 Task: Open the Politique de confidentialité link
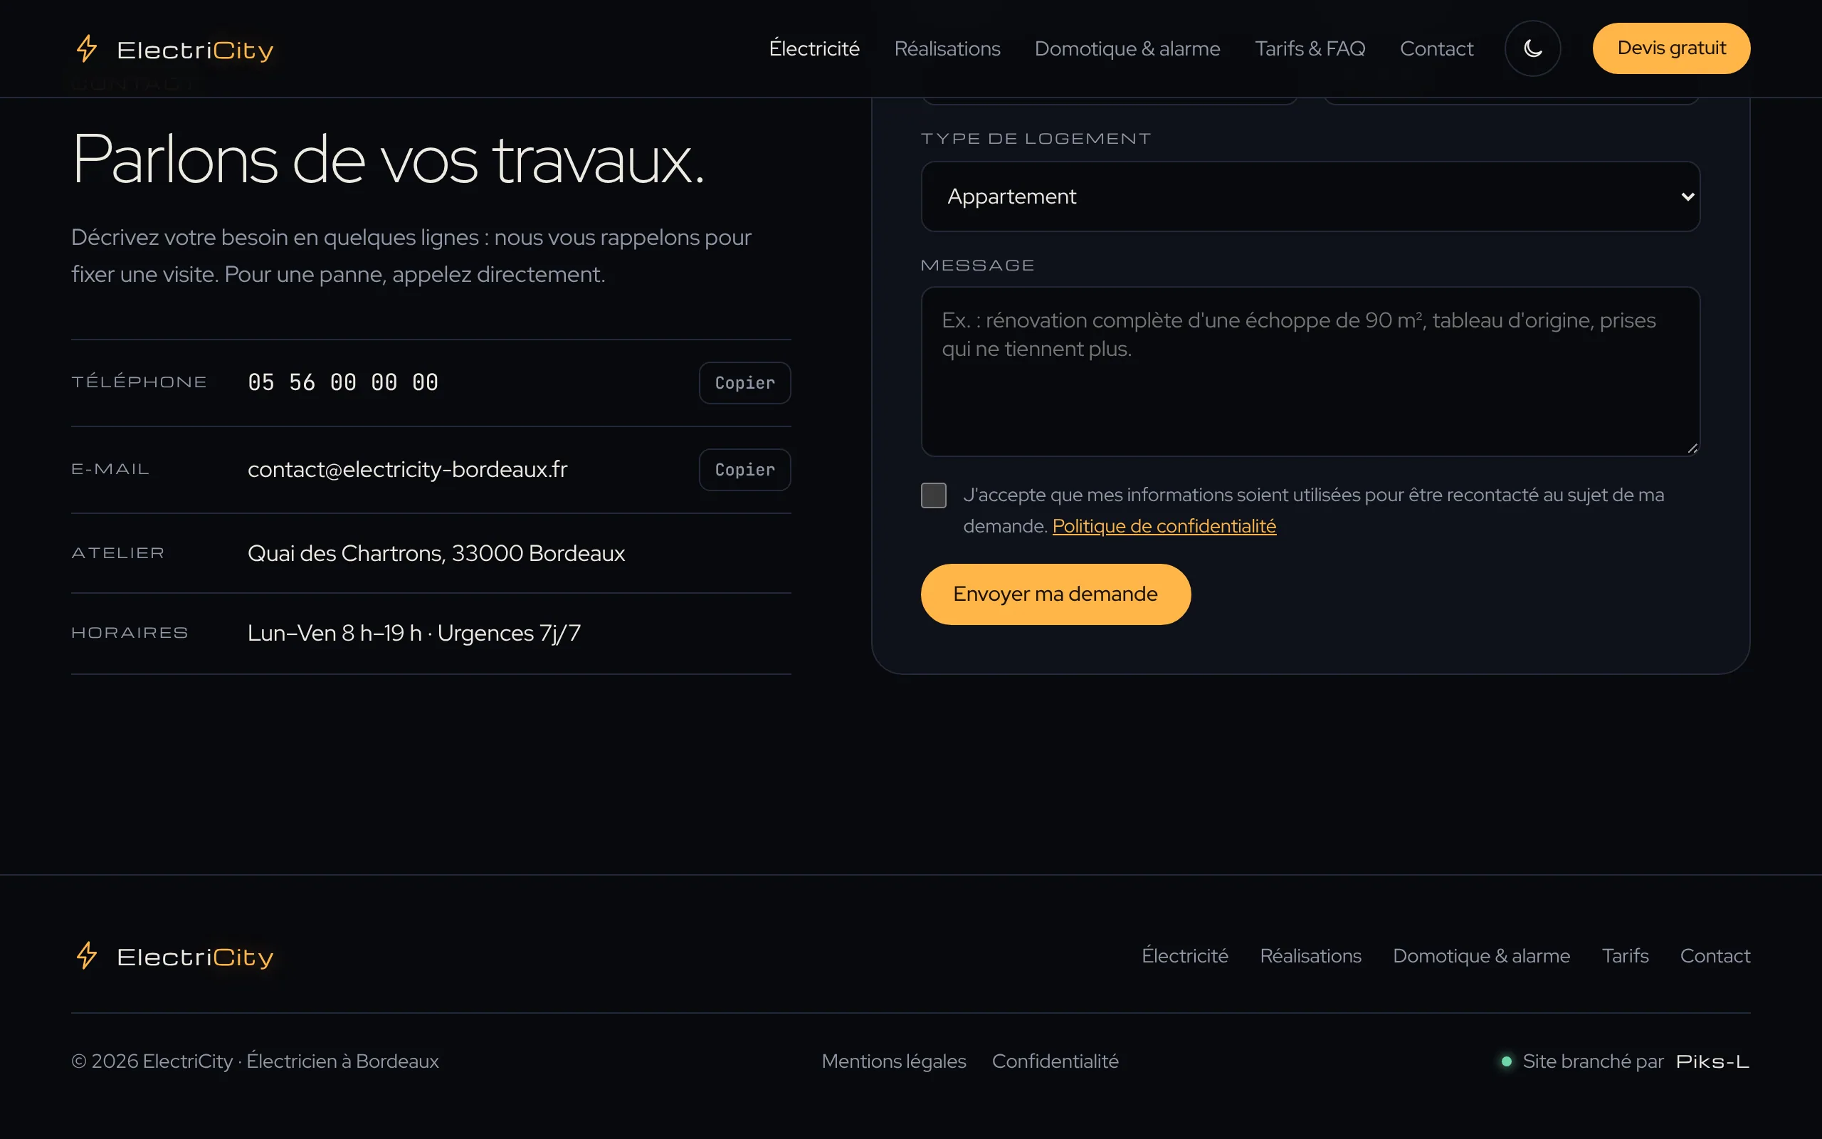click(1164, 526)
